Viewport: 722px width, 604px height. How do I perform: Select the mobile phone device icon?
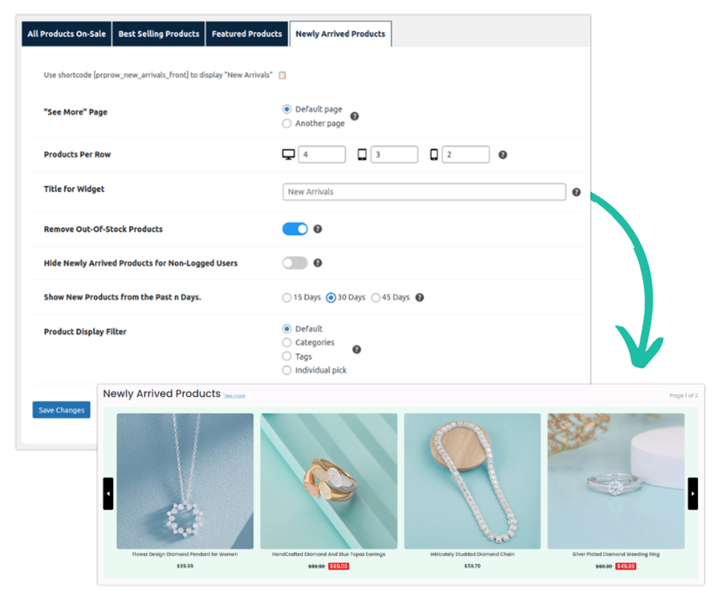432,153
